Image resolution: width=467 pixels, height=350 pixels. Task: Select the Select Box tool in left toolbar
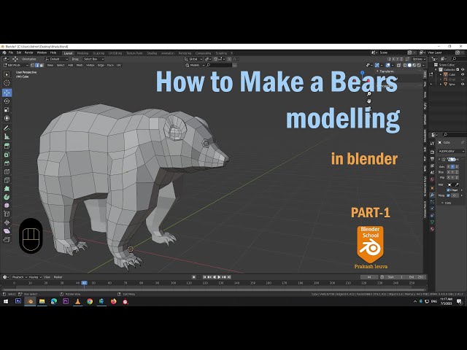click(7, 74)
